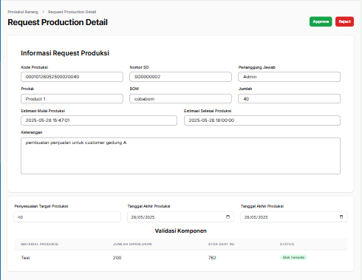Viewport: 362px width, 280px height.
Task: Click the Kode Produksi label
Action: coord(35,67)
